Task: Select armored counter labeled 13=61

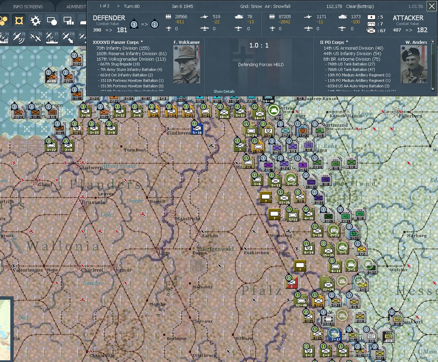Action: [328, 319]
